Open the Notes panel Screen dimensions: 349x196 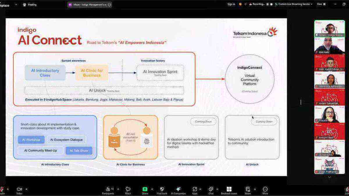click(x=248, y=190)
